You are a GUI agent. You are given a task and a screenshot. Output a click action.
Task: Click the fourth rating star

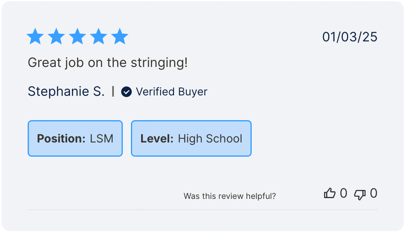pos(98,37)
